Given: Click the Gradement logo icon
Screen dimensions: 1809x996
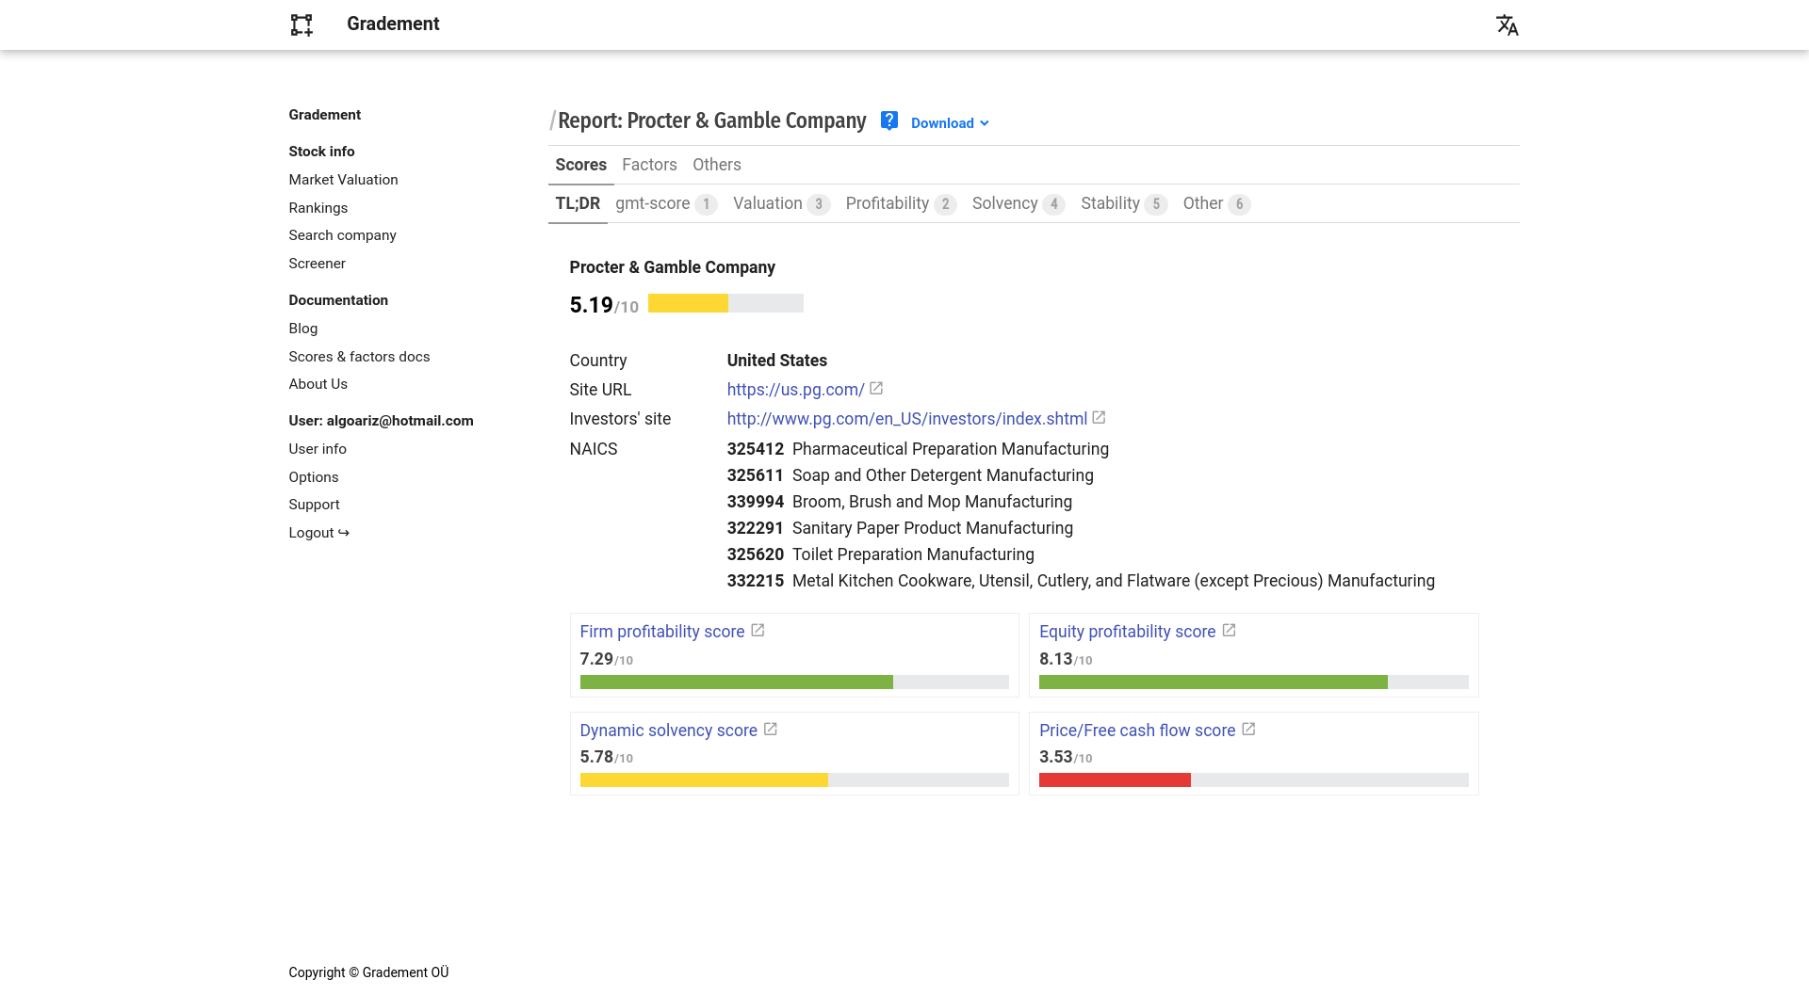Looking at the screenshot, I should [x=301, y=24].
